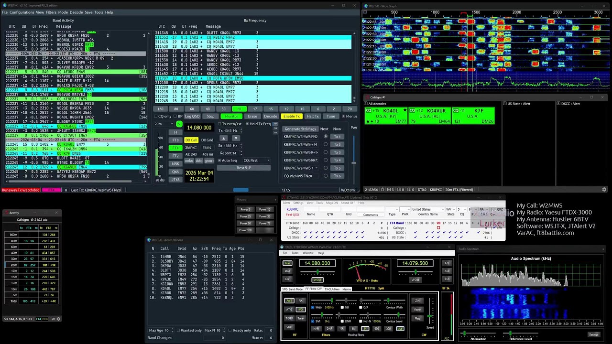
Task: Open the 20m band dropdown in WSJT-X
Action: tap(163, 124)
